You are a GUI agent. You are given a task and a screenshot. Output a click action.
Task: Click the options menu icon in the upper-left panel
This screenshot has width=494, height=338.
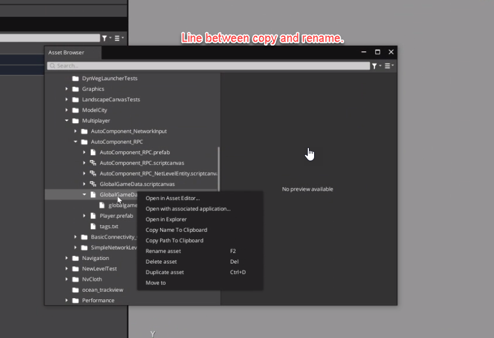pyautogui.click(x=116, y=38)
